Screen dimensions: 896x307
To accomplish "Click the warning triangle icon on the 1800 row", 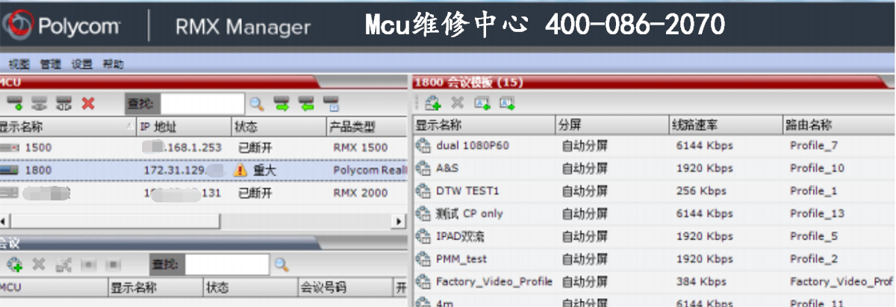I will (x=240, y=171).
